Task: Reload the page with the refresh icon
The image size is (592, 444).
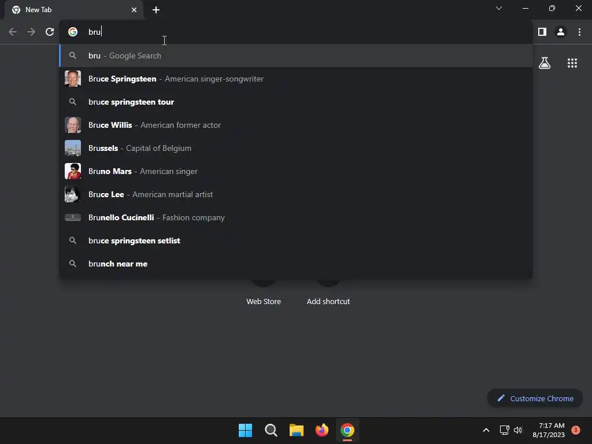Action: [x=50, y=32]
